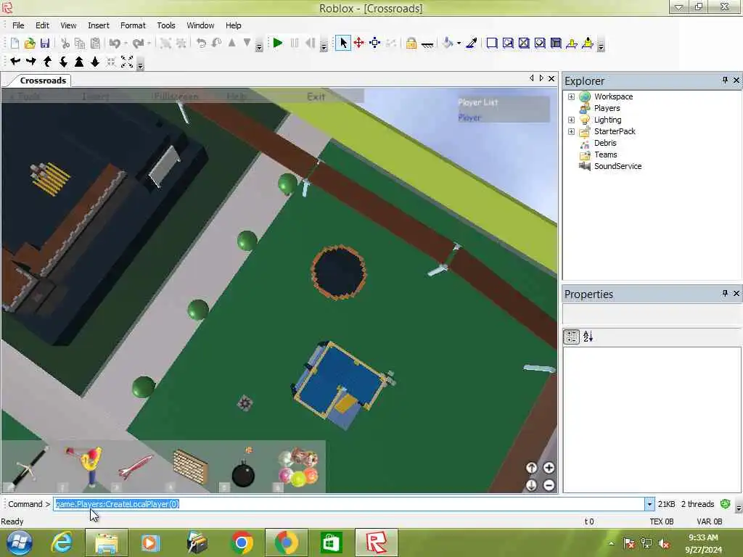
Task: Click the Undo arrow icon
Action: 114,43
